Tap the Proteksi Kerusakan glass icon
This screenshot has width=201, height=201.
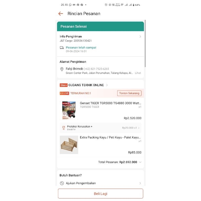tap(64, 128)
